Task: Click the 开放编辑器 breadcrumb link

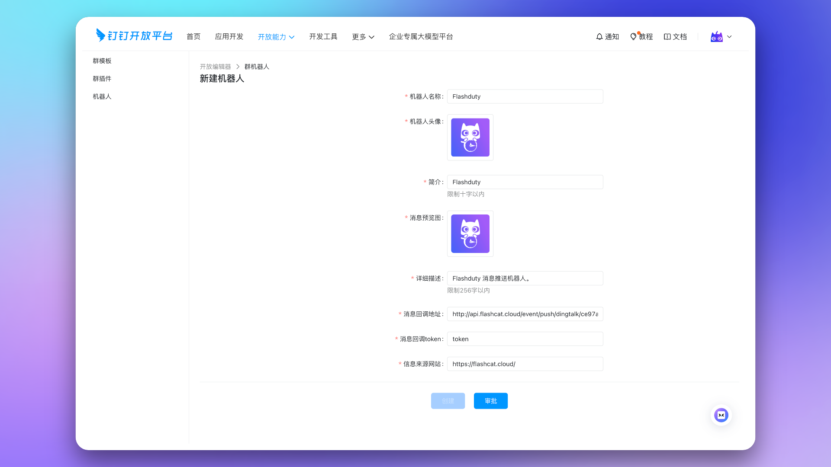Action: point(215,67)
